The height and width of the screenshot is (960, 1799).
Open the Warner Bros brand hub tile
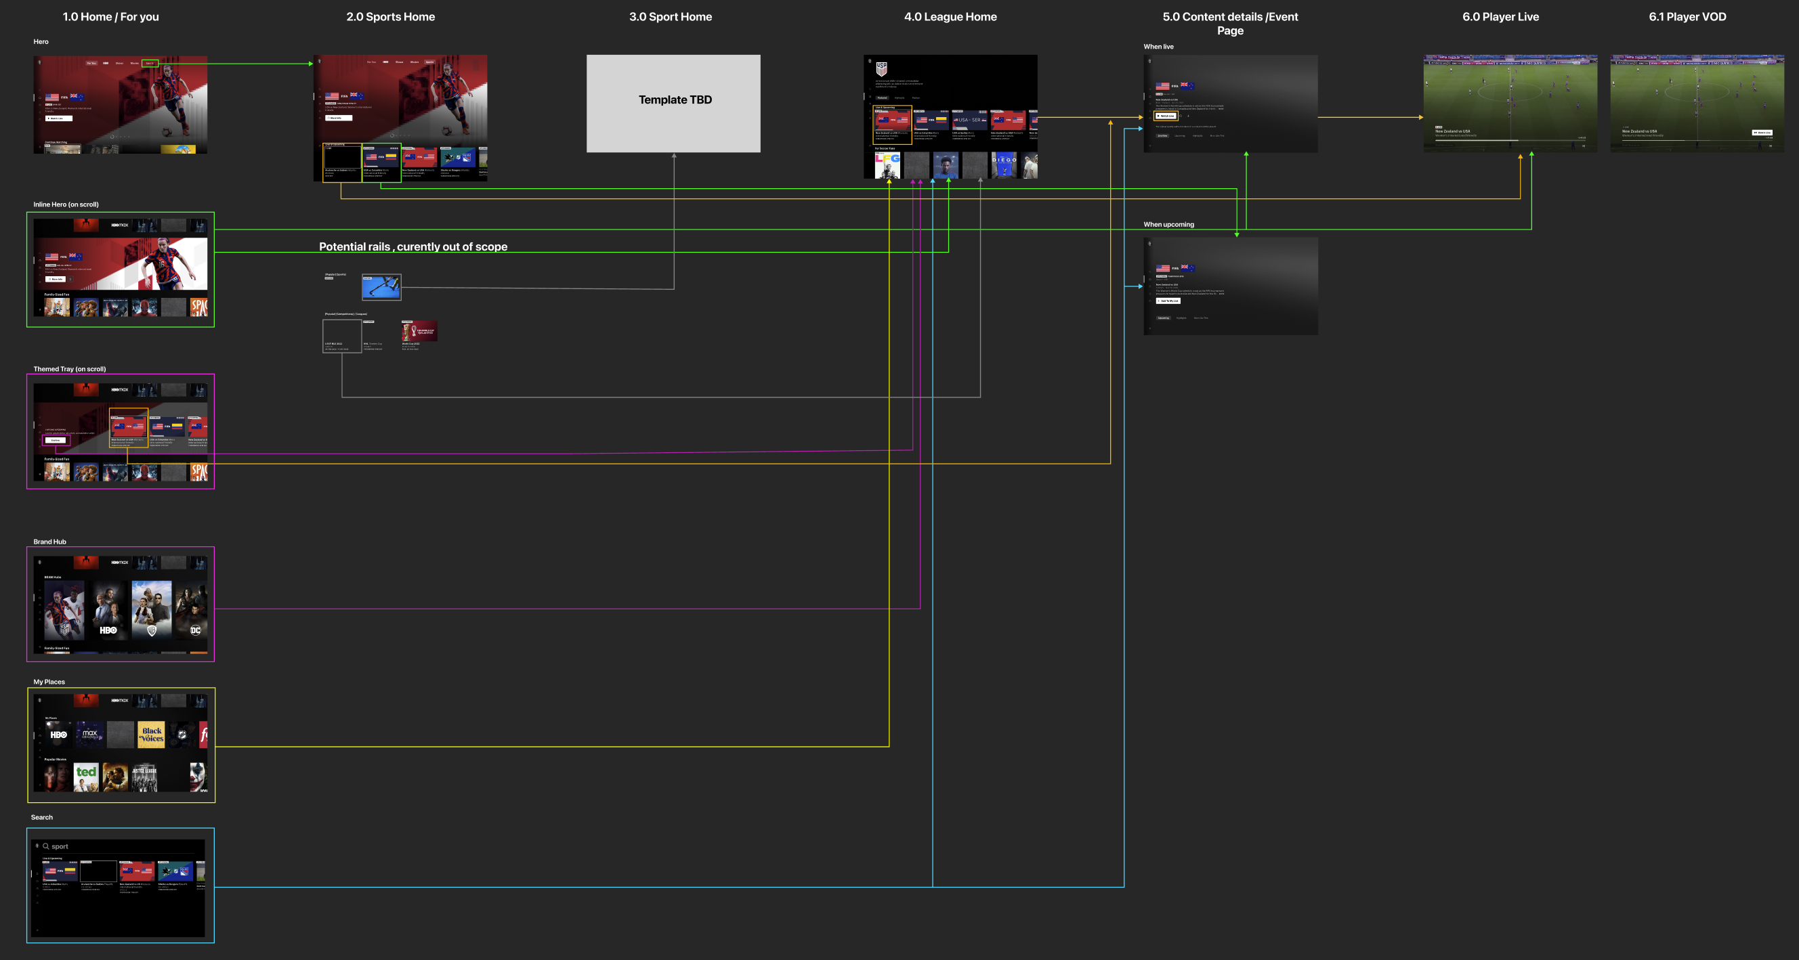coord(152,610)
